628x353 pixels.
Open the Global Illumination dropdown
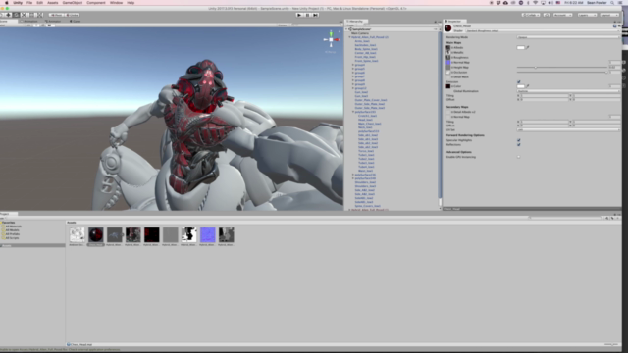point(567,91)
